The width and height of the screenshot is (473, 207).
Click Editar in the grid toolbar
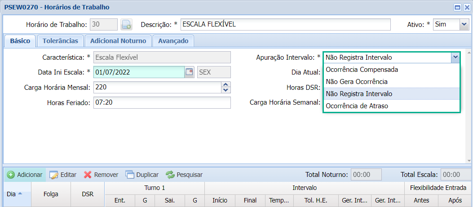coord(63,175)
